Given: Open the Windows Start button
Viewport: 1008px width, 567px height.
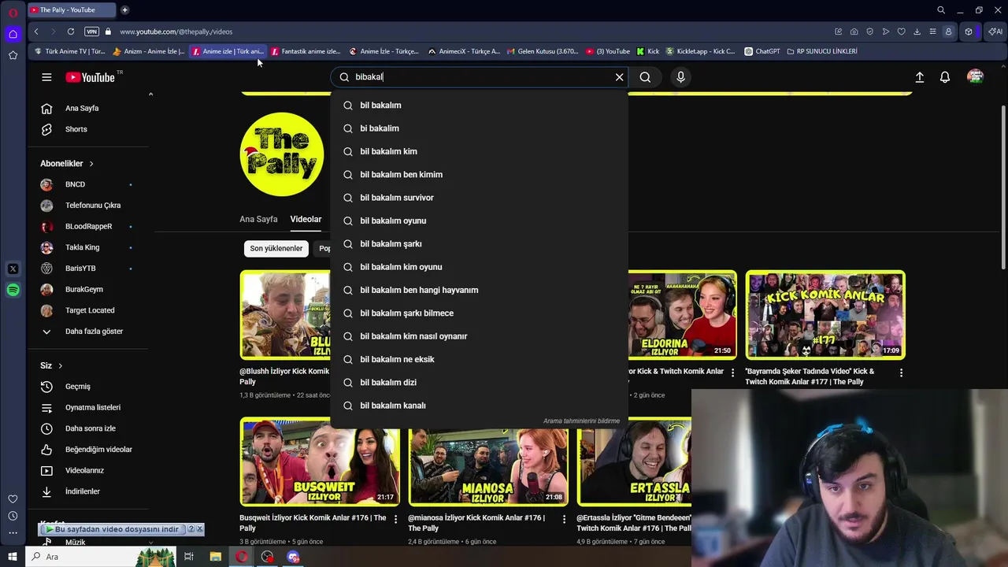Looking at the screenshot, I should (x=13, y=557).
